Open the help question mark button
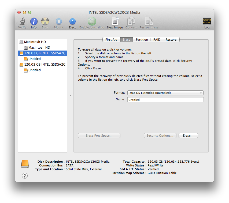This screenshot has height=203, width=229. tap(25, 176)
